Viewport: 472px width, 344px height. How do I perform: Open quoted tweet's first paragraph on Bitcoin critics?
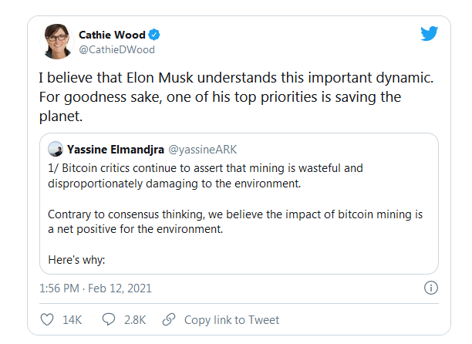click(205, 176)
